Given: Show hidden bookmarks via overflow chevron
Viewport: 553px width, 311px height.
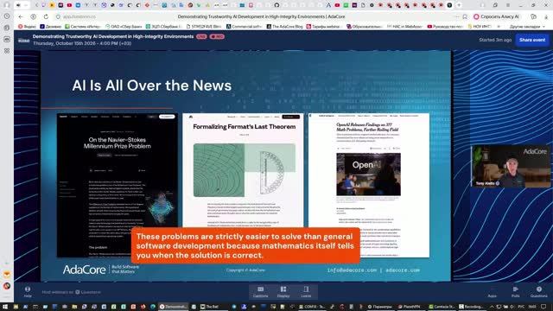Looking at the screenshot, I should [499, 27].
